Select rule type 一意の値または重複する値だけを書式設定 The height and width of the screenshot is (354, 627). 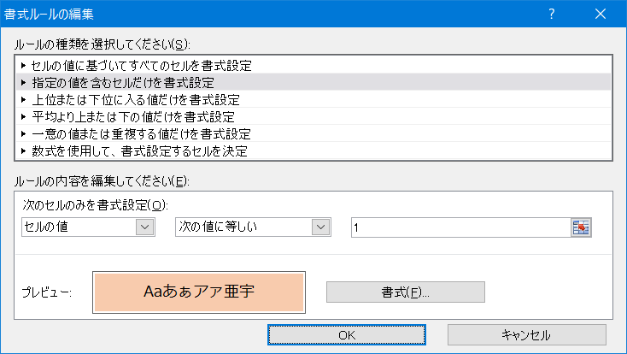tap(313, 133)
